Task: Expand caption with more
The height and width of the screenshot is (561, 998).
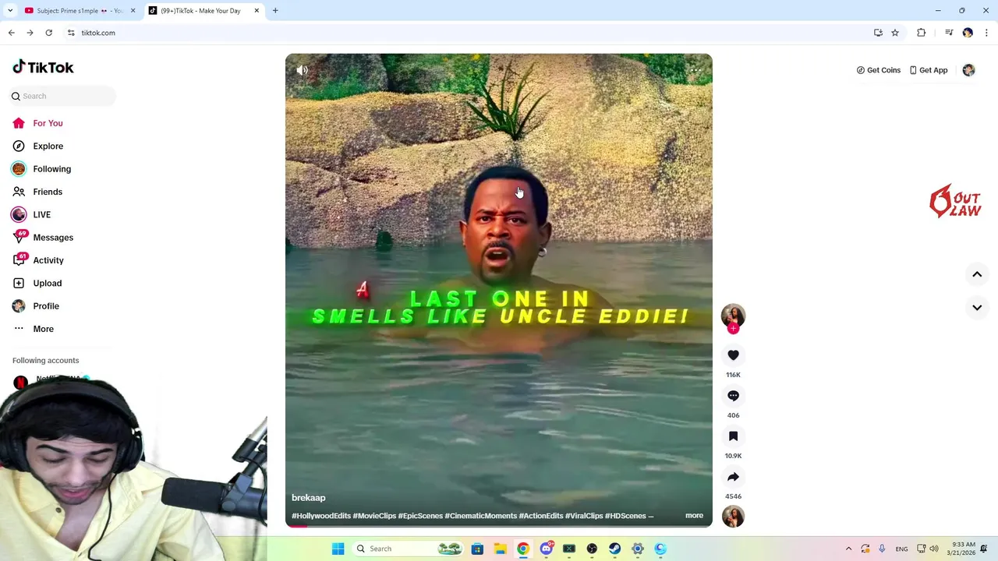Action: click(x=694, y=516)
